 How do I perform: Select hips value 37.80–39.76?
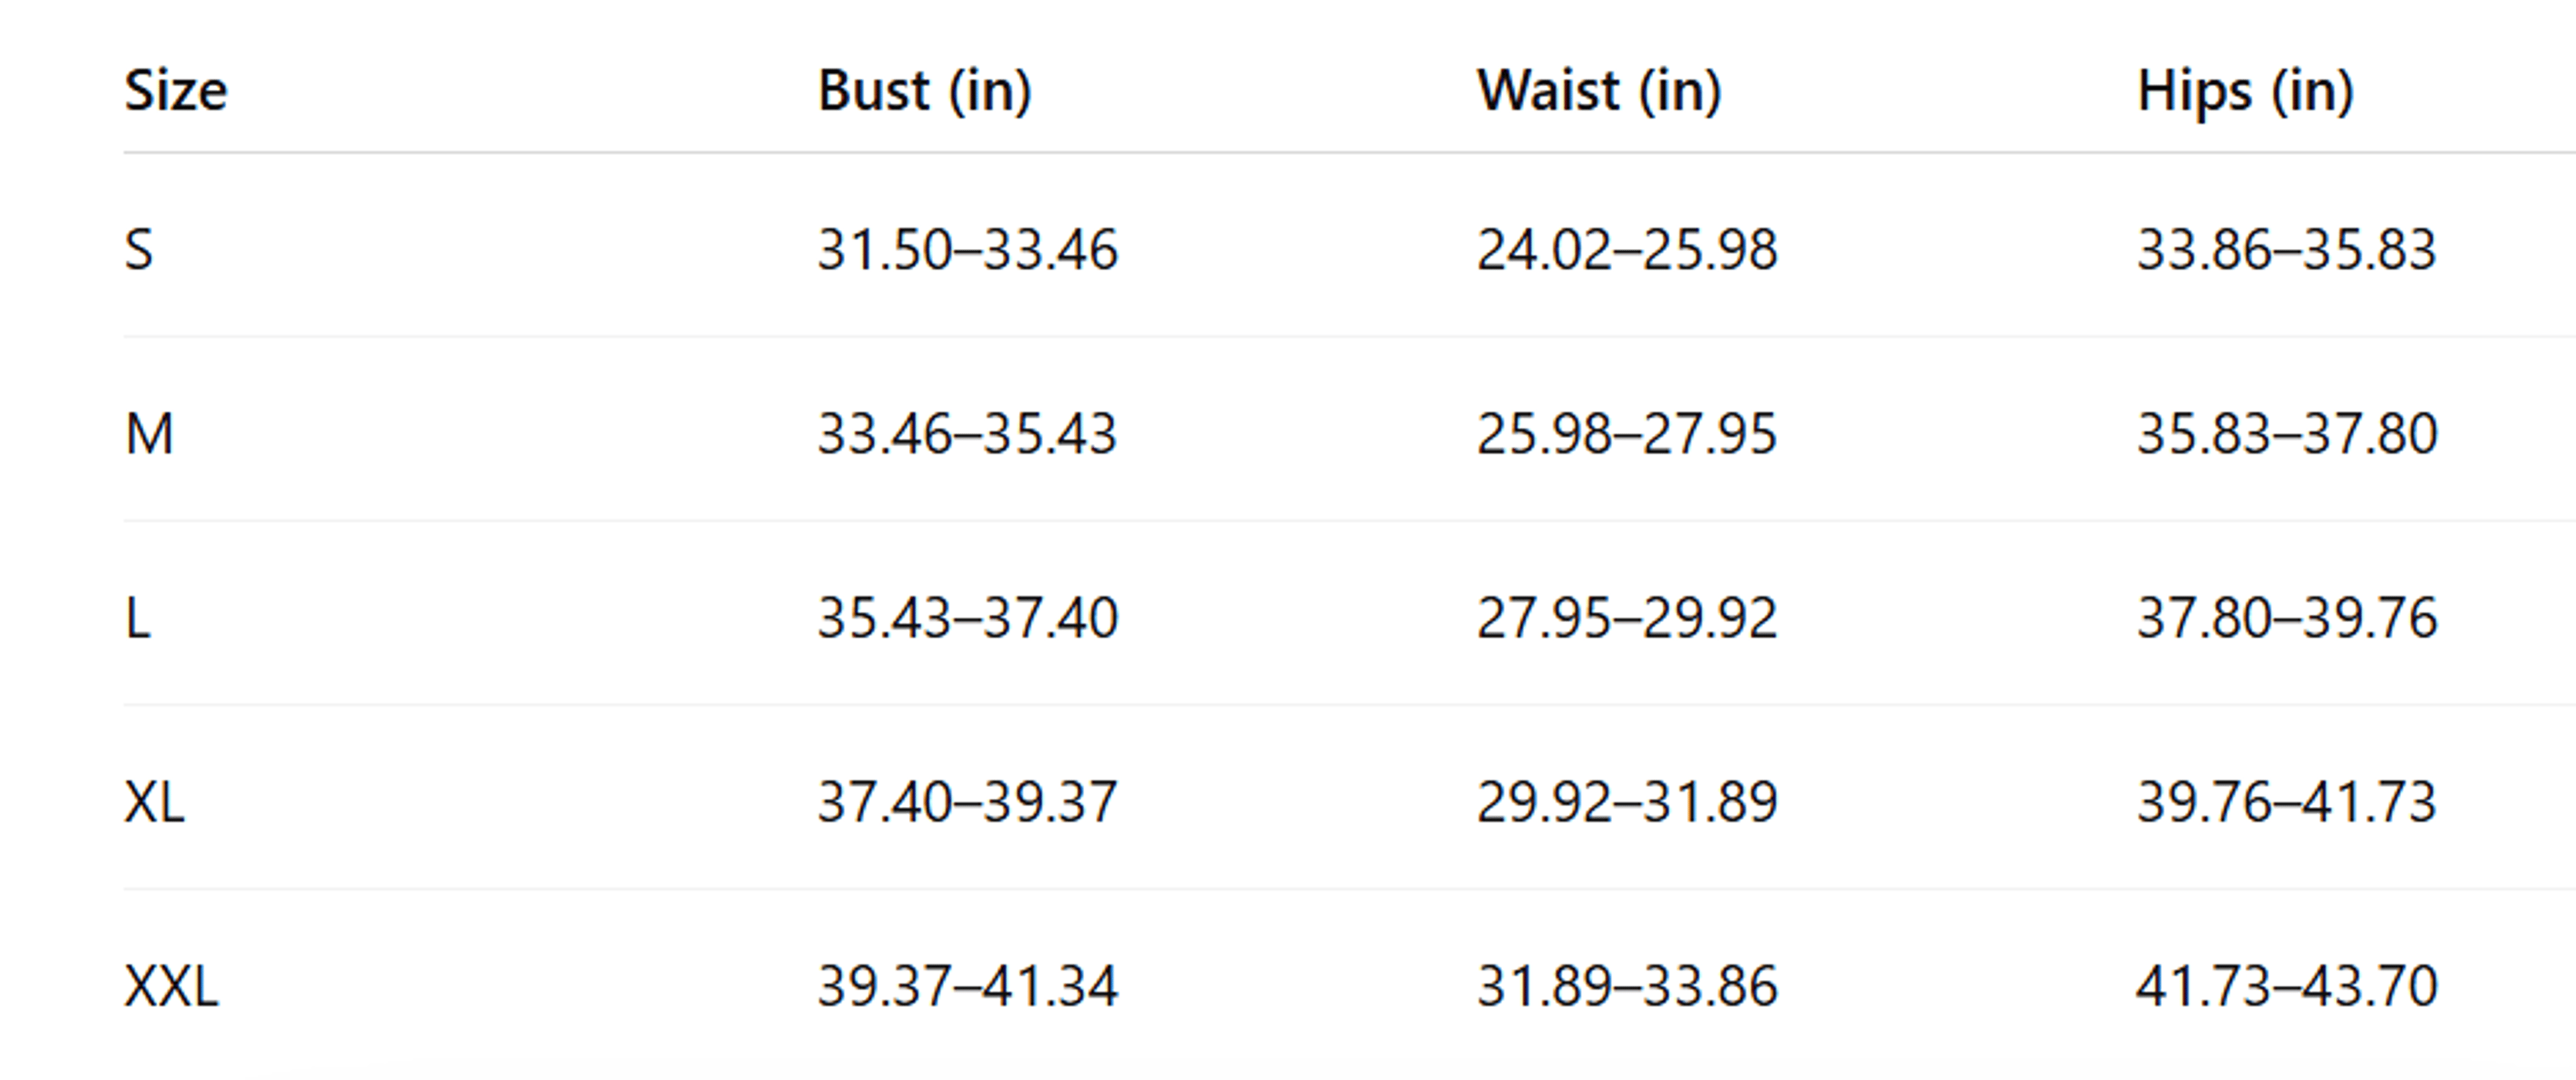pyautogui.click(x=2287, y=618)
